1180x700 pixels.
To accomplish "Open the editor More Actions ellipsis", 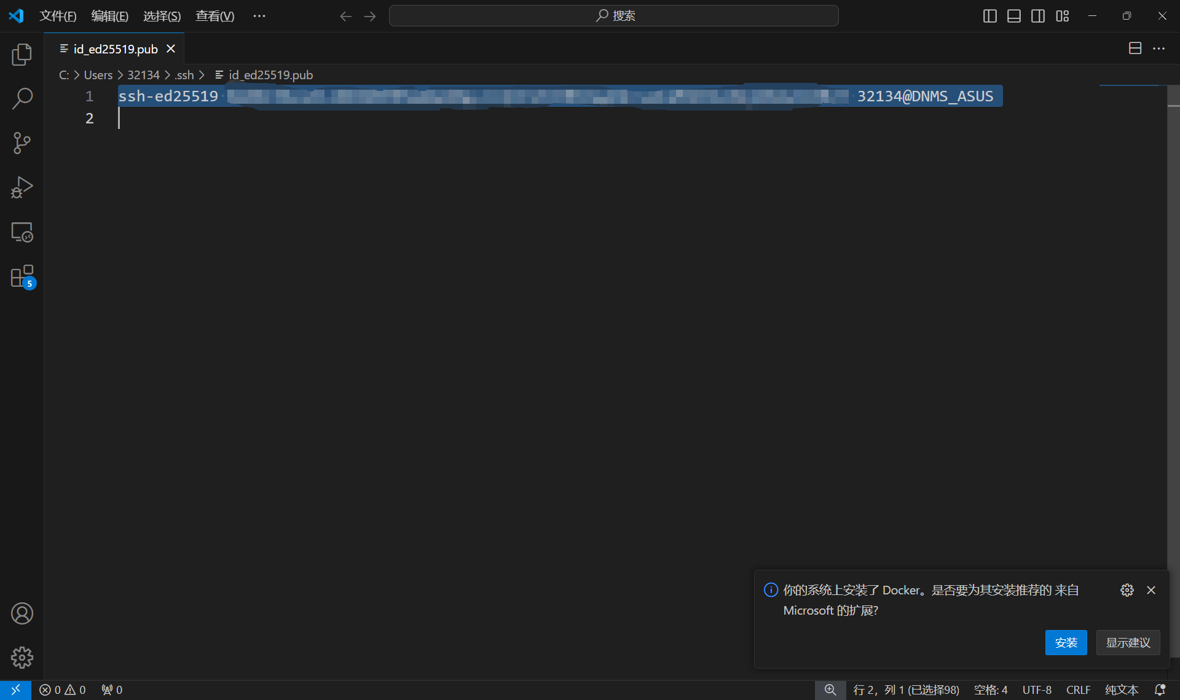I will pos(1158,49).
